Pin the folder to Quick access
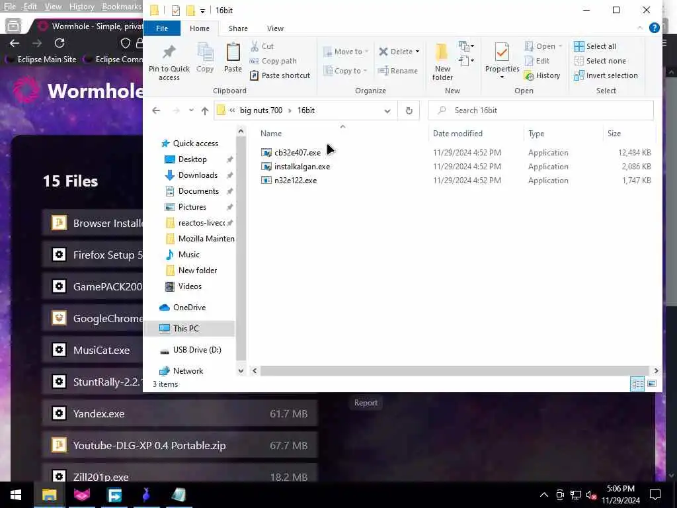Image resolution: width=677 pixels, height=508 pixels. pos(169,62)
